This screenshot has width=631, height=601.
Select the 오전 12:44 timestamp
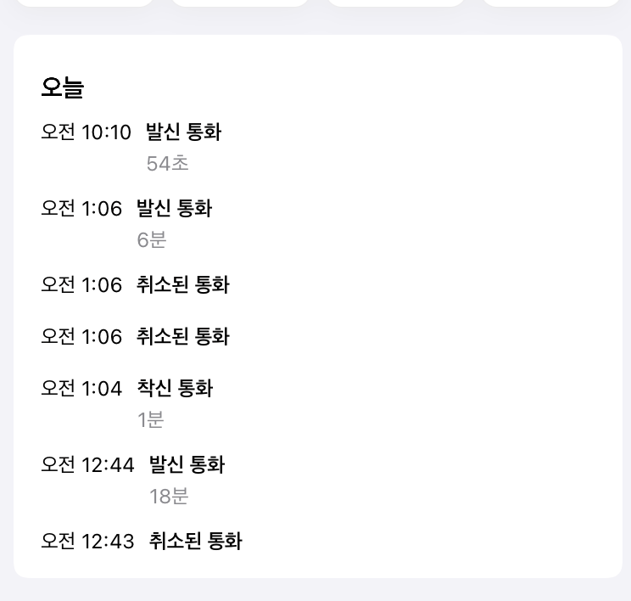pos(87,465)
